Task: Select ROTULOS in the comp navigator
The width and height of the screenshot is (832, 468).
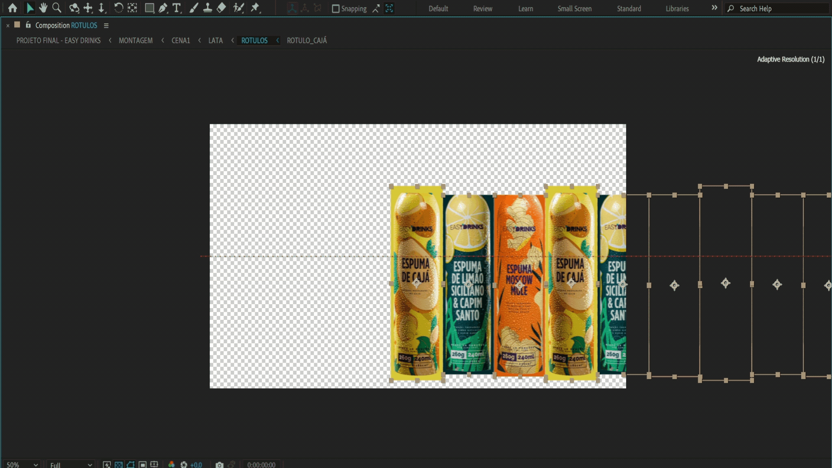Action: [x=254, y=40]
